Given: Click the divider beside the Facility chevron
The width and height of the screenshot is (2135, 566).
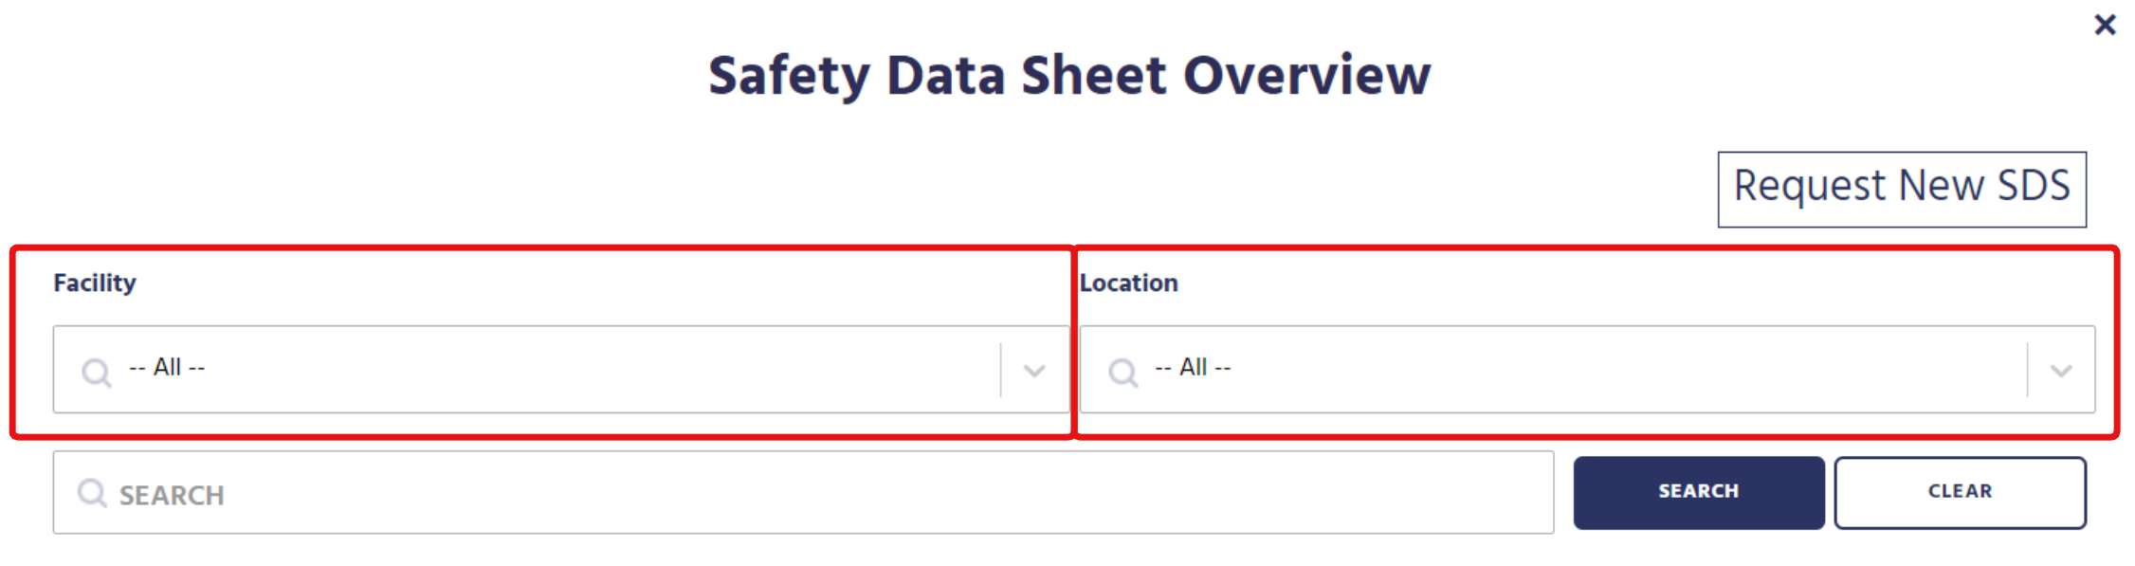Looking at the screenshot, I should (1001, 370).
